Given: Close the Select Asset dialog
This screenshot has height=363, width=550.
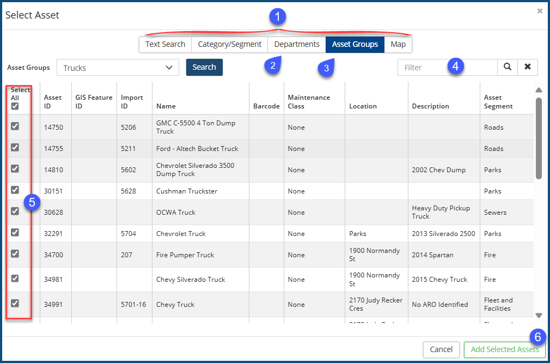Looking at the screenshot, I should point(540,11).
